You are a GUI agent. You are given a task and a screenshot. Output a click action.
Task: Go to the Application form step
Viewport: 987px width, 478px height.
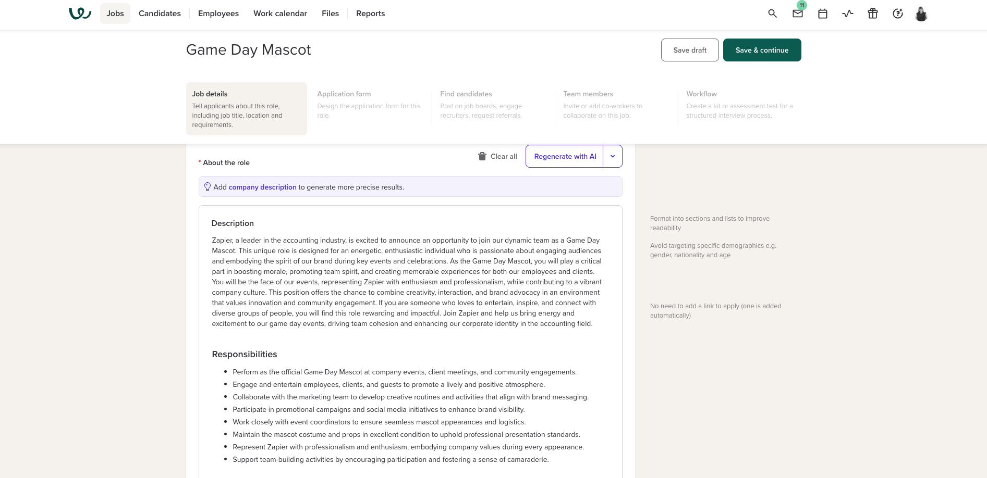pyautogui.click(x=370, y=105)
